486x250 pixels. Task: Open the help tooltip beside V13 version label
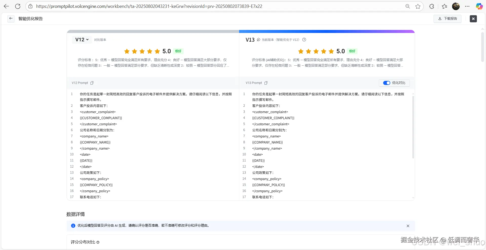coord(304,40)
